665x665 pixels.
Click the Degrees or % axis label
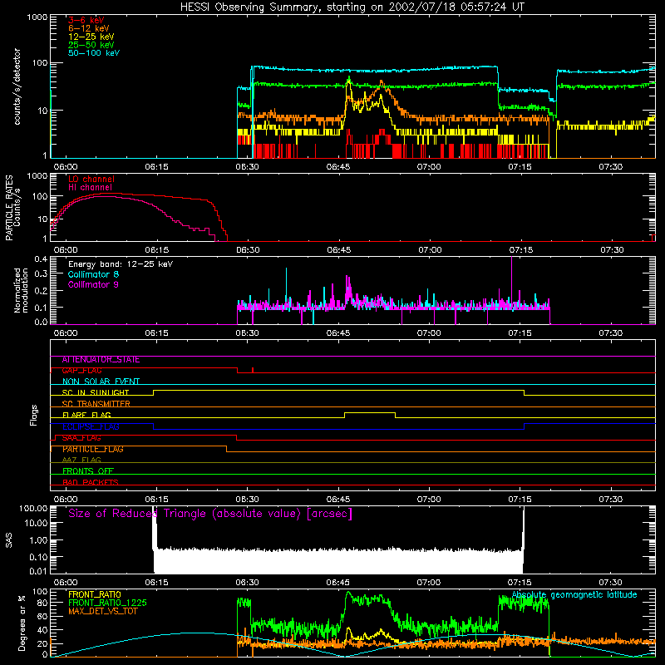[x=22, y=623]
